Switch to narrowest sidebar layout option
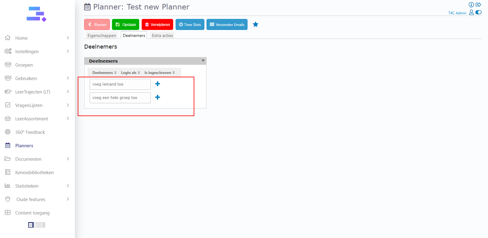 click(42, 225)
